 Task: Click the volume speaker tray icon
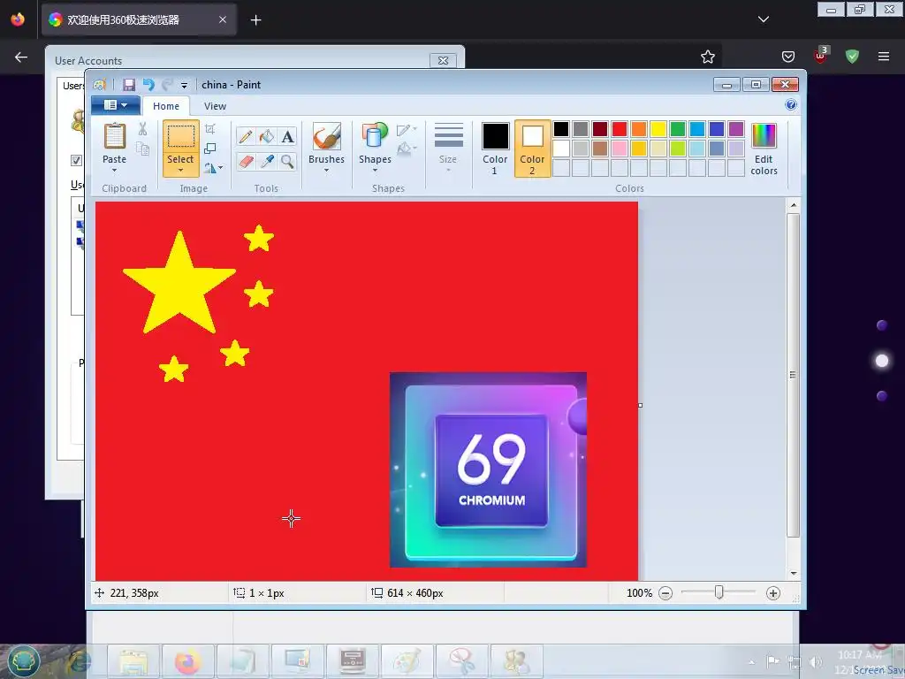[x=815, y=662]
